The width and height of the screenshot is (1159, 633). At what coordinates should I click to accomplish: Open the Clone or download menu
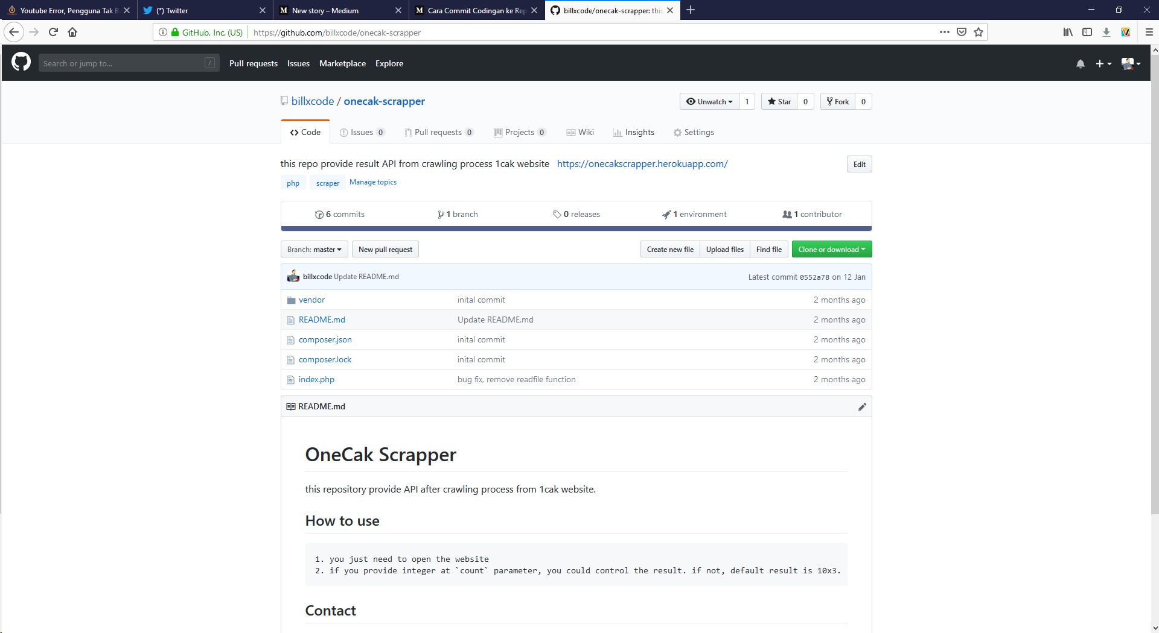pyautogui.click(x=831, y=249)
